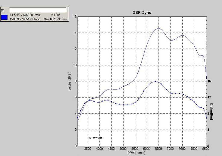This screenshot has width=222, height=156.
Task: Uncheck the dyno run visibility checkbox
Action: click(x=3, y=10)
